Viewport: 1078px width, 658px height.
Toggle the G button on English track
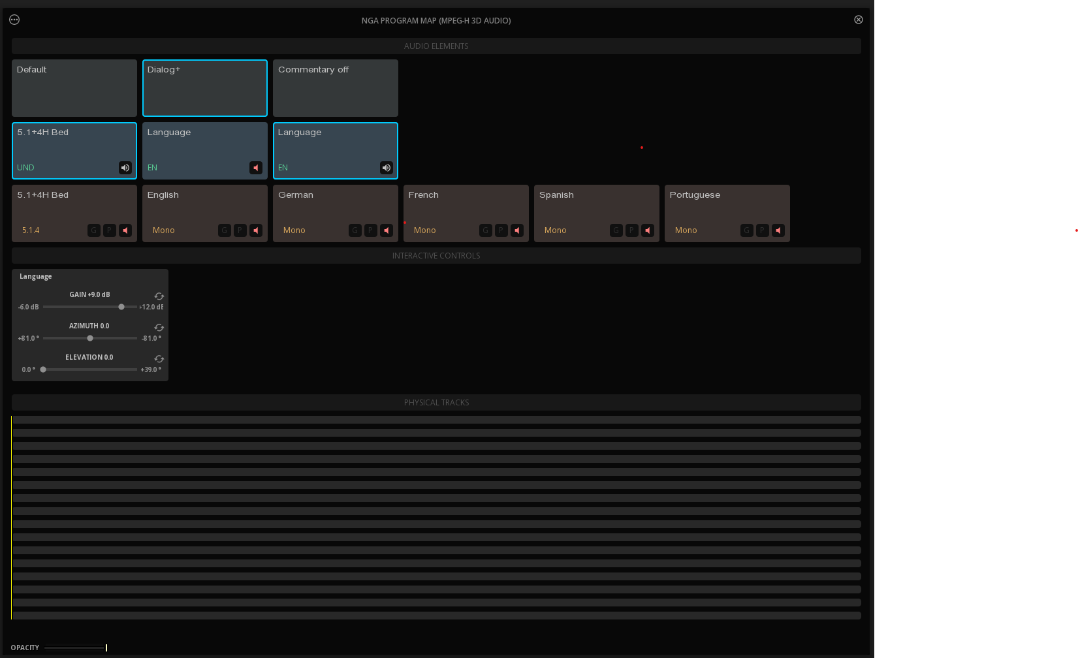[225, 230]
